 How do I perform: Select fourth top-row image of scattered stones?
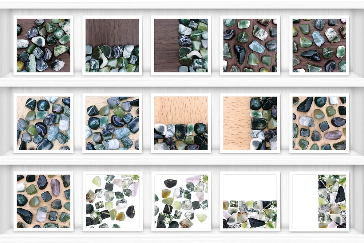[x=250, y=45]
